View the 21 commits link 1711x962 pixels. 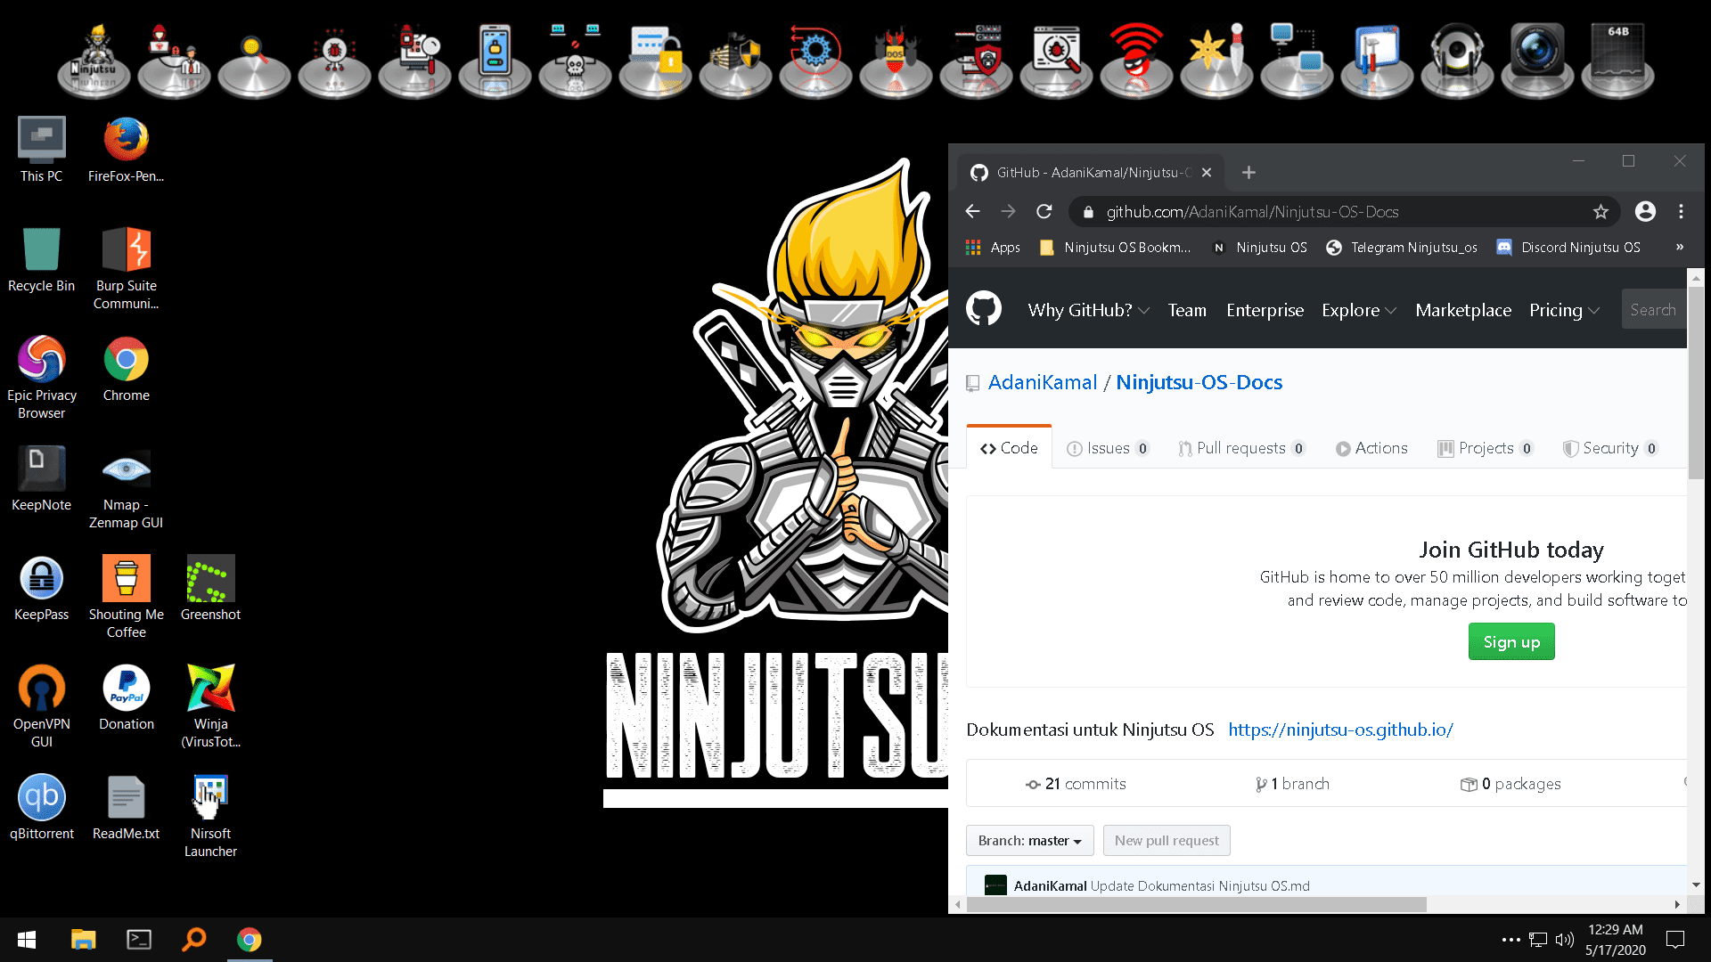pyautogui.click(x=1076, y=784)
